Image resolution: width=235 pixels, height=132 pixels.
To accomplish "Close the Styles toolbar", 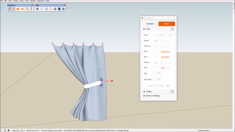I will 65,5.
